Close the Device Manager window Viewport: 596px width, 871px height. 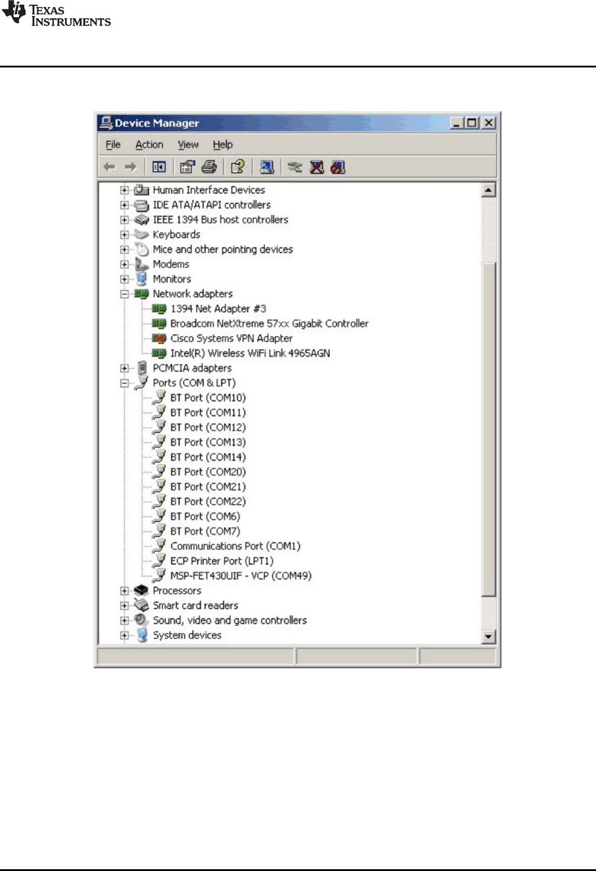click(488, 122)
